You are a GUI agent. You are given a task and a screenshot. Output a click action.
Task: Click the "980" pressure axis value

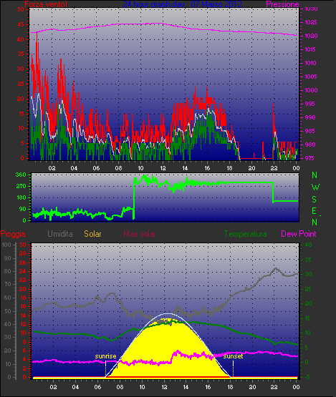coord(310,144)
